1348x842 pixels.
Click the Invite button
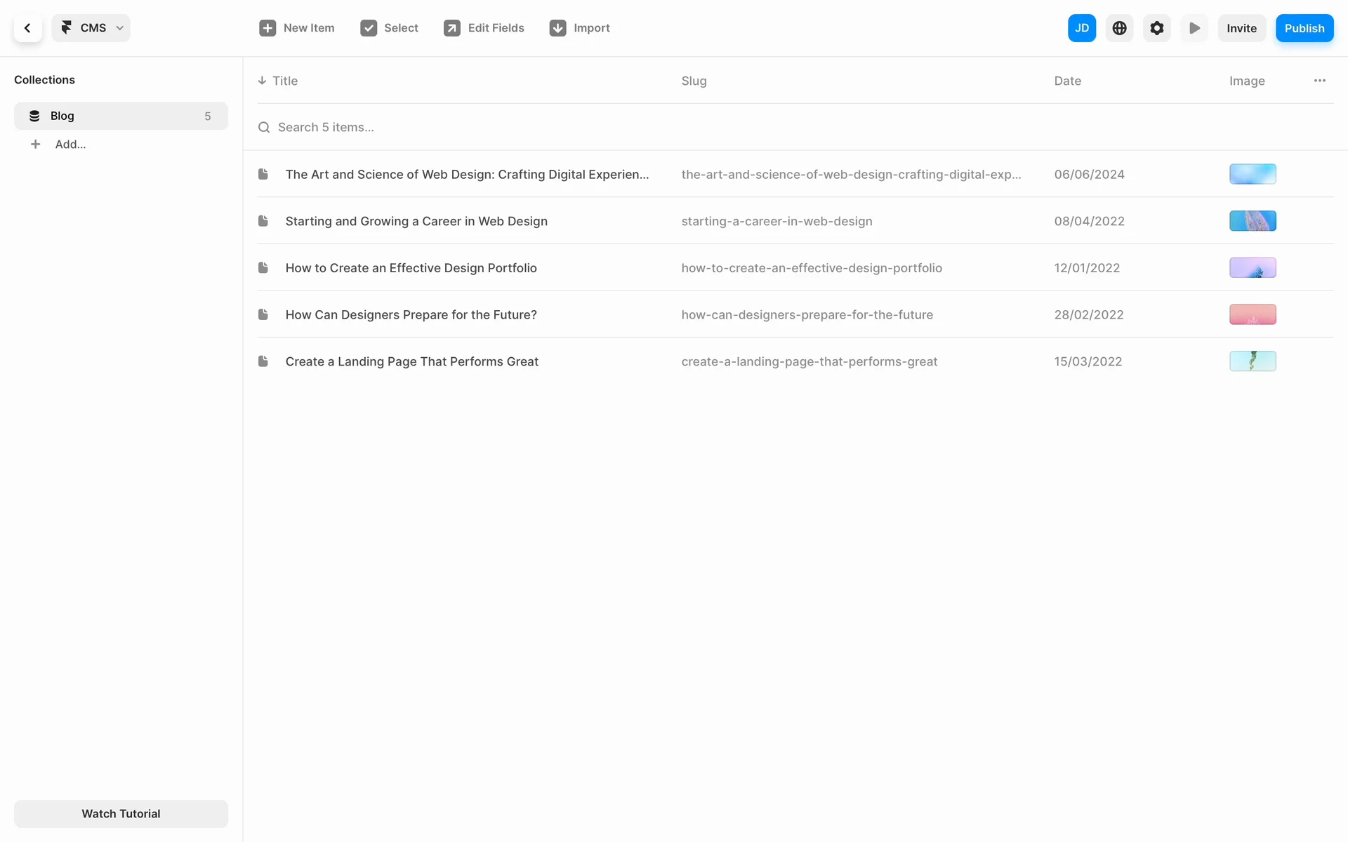click(x=1241, y=28)
